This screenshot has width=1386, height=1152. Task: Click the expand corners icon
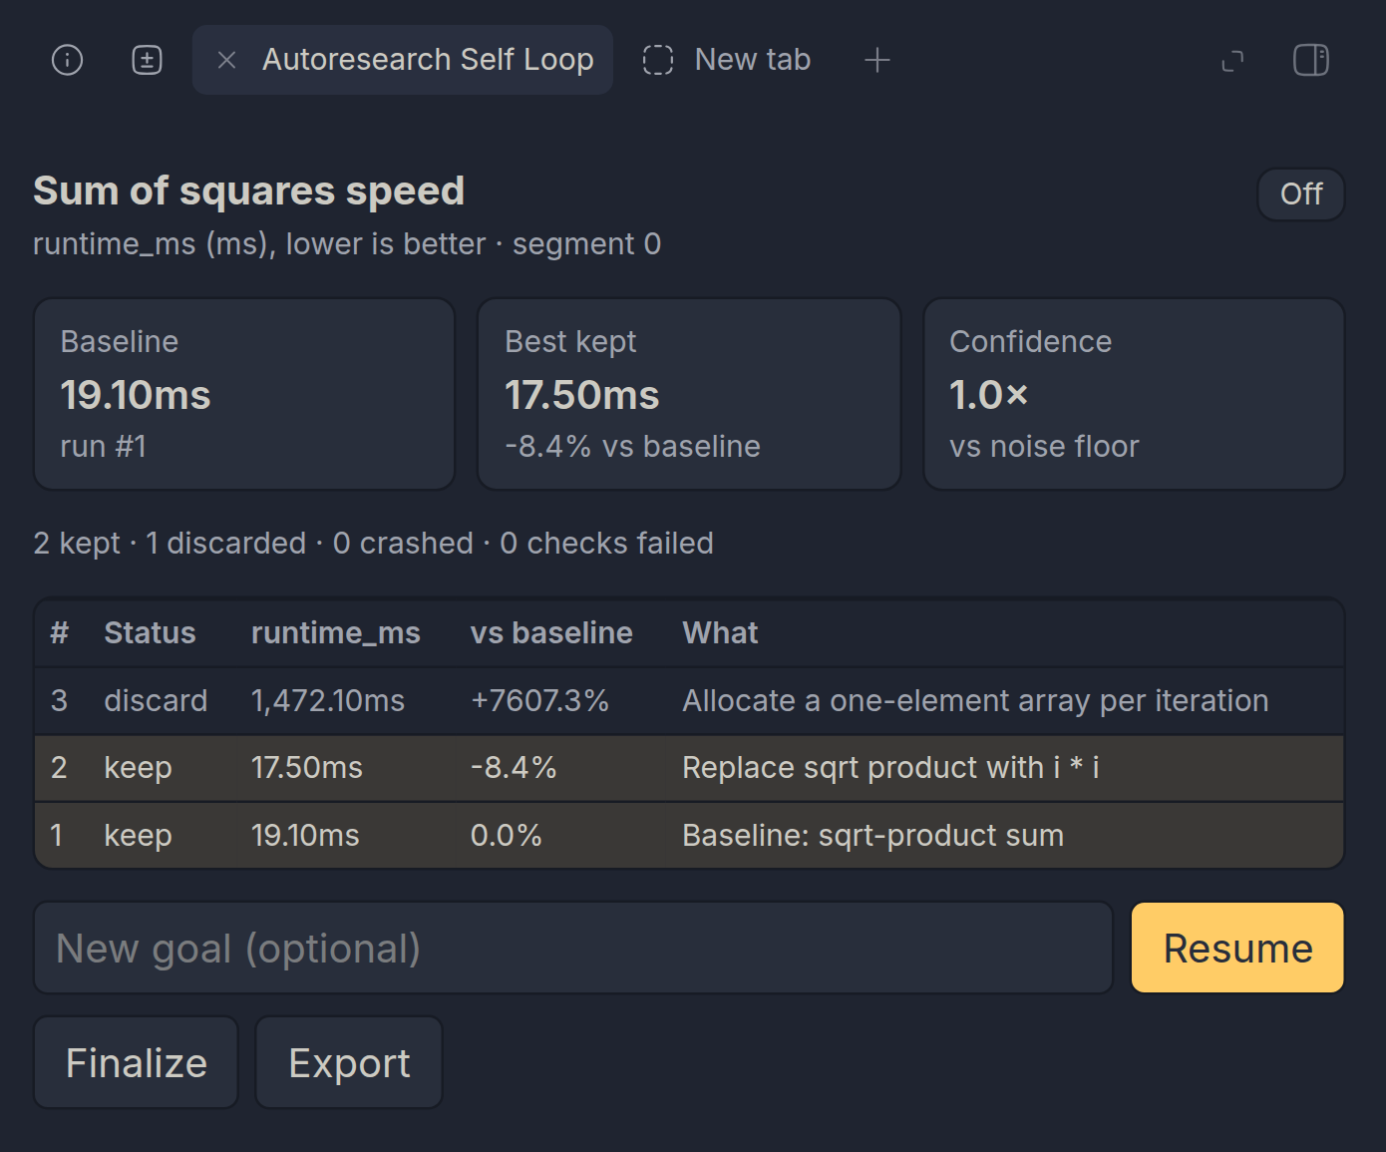(x=1232, y=61)
